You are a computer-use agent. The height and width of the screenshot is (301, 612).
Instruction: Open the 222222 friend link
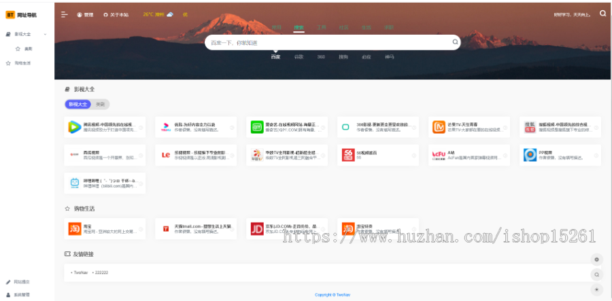[101, 273]
